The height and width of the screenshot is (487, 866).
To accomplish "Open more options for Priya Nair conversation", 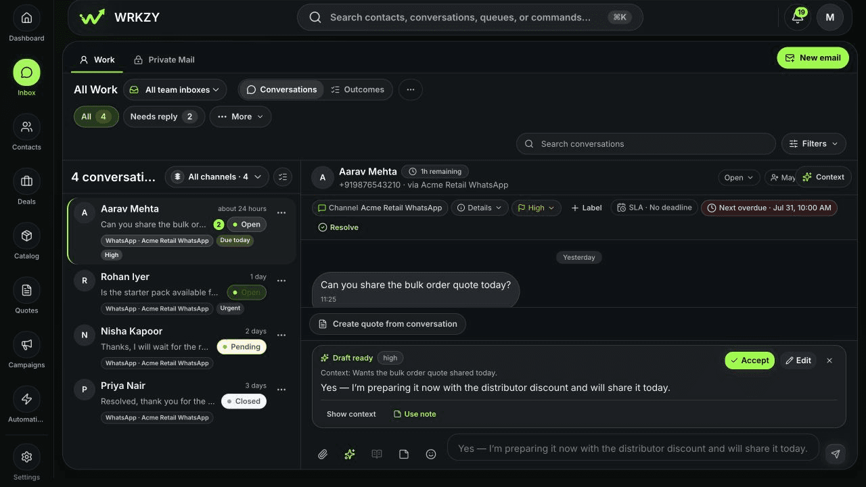I will (x=281, y=390).
